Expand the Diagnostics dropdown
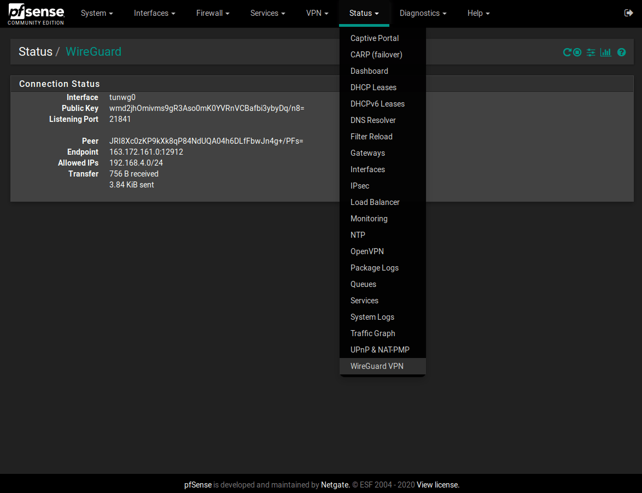The height and width of the screenshot is (493, 642). click(423, 13)
